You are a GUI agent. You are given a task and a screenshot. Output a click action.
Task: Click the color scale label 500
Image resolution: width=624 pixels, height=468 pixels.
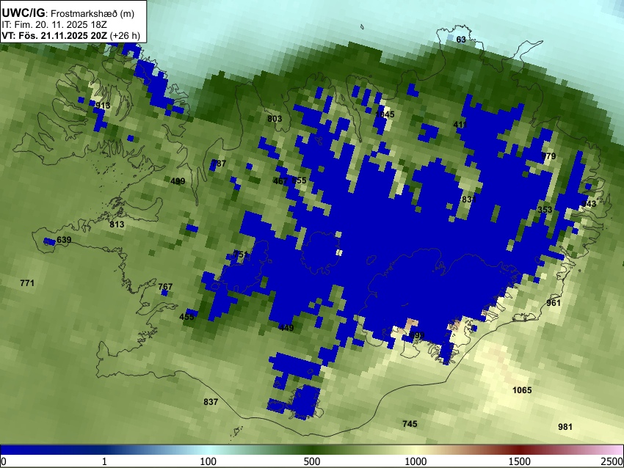click(x=311, y=461)
